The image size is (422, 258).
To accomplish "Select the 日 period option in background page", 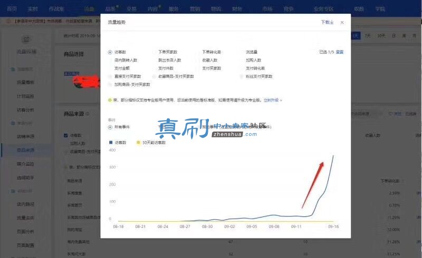I will 394,36.
